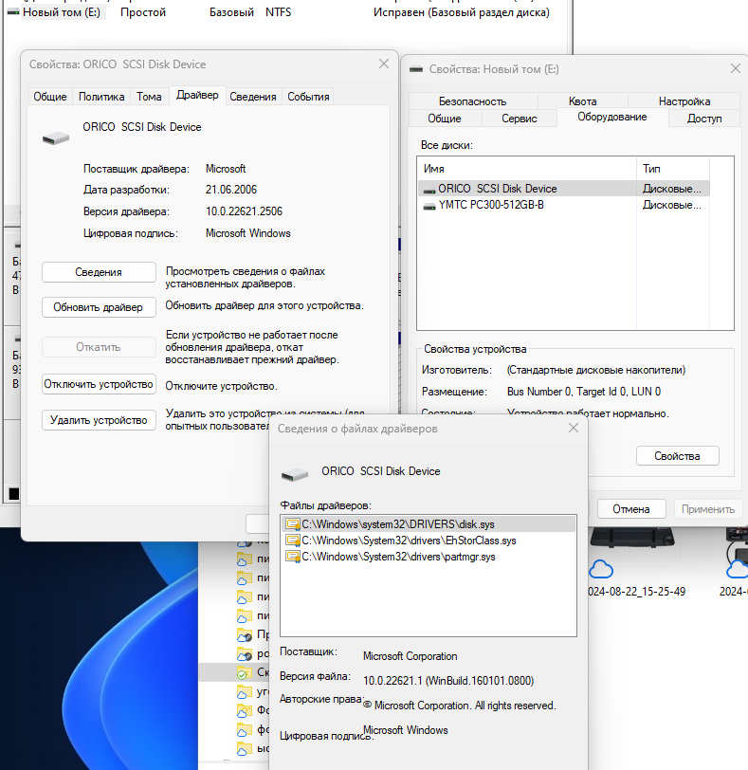Click the Microsoft Corporation provider text
The width and height of the screenshot is (748, 770).
(410, 656)
